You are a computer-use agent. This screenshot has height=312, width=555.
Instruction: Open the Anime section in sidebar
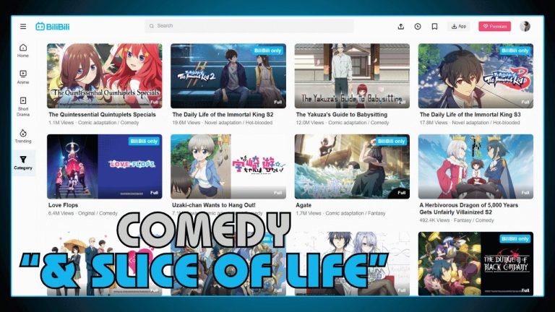click(x=23, y=77)
